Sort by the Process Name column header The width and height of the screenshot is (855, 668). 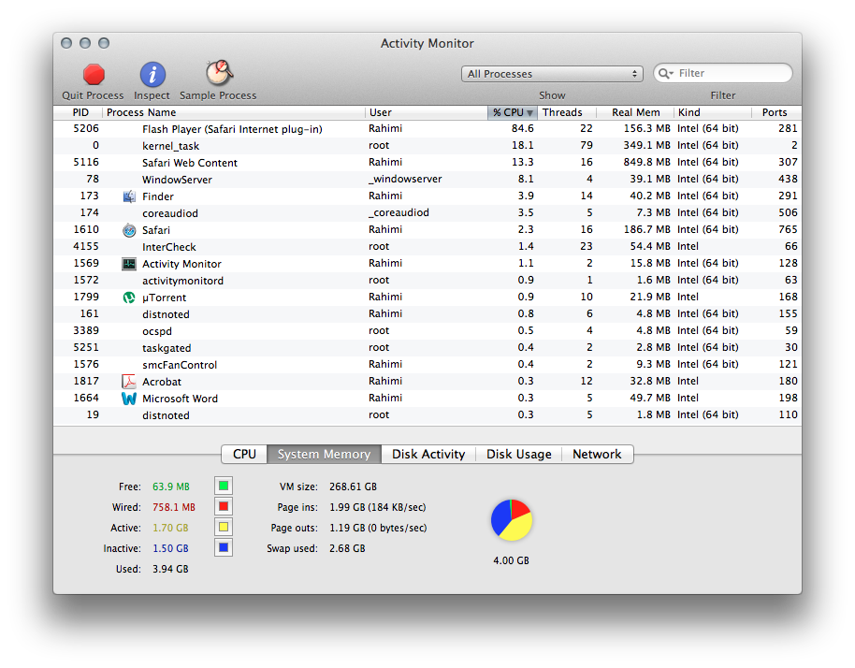click(234, 112)
